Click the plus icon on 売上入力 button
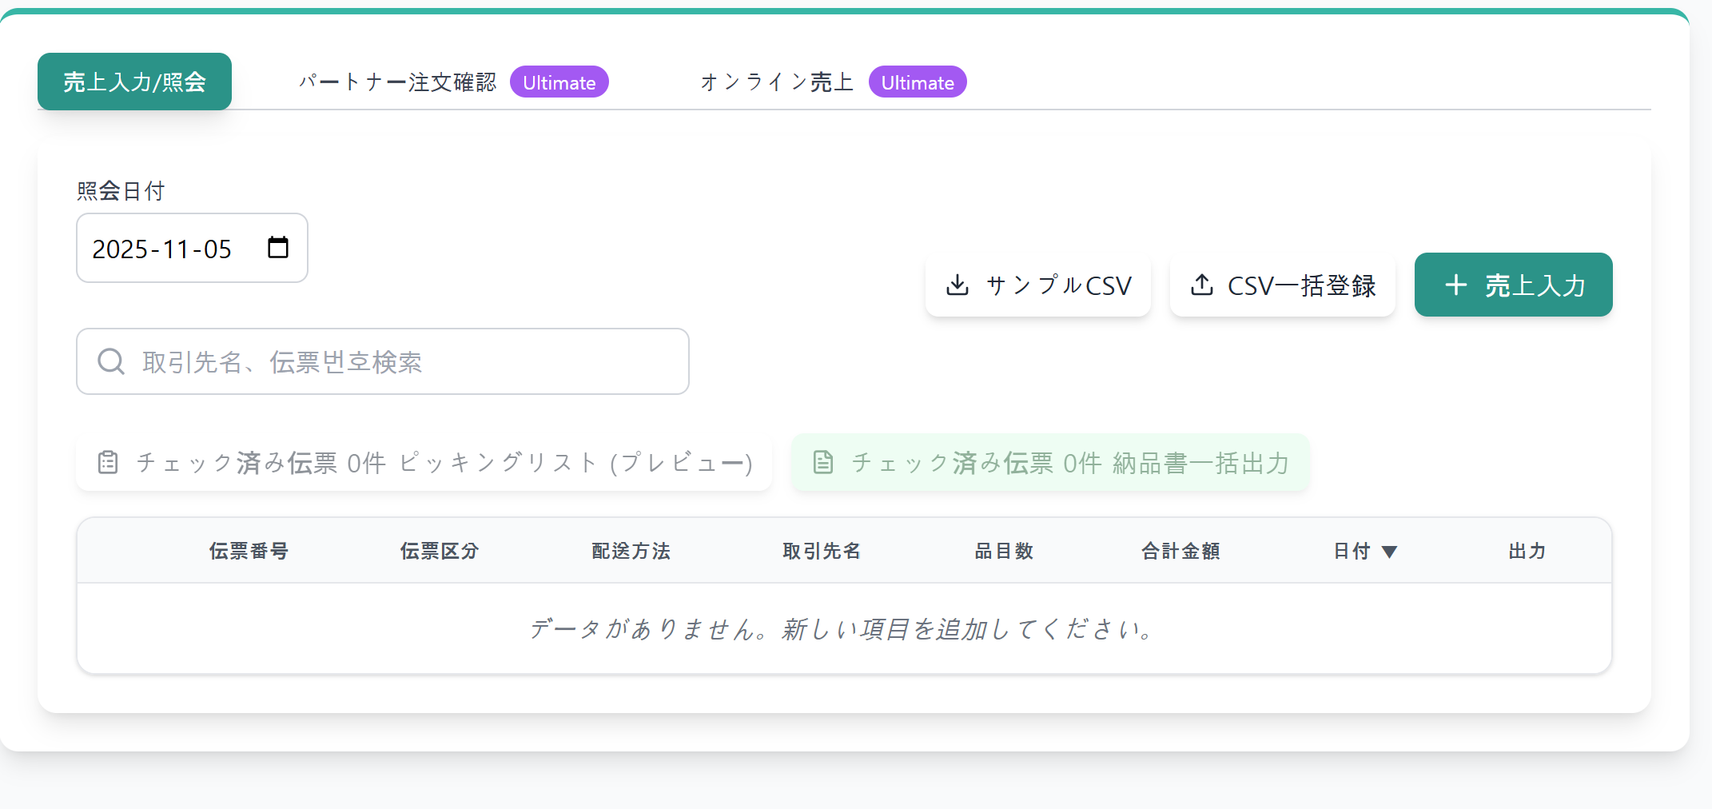 (1456, 285)
